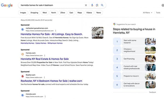Click the Google logo
The width and height of the screenshot is (164, 99).
(7, 5)
